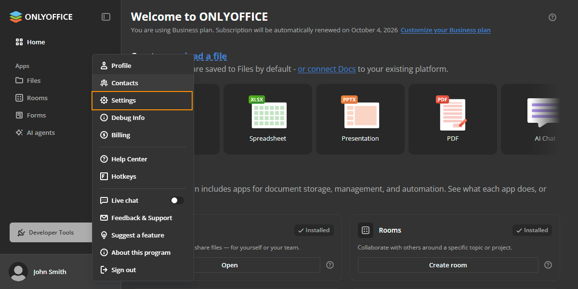Click the Rooms icon in sidebar
The height and width of the screenshot is (289, 578).
click(x=19, y=98)
